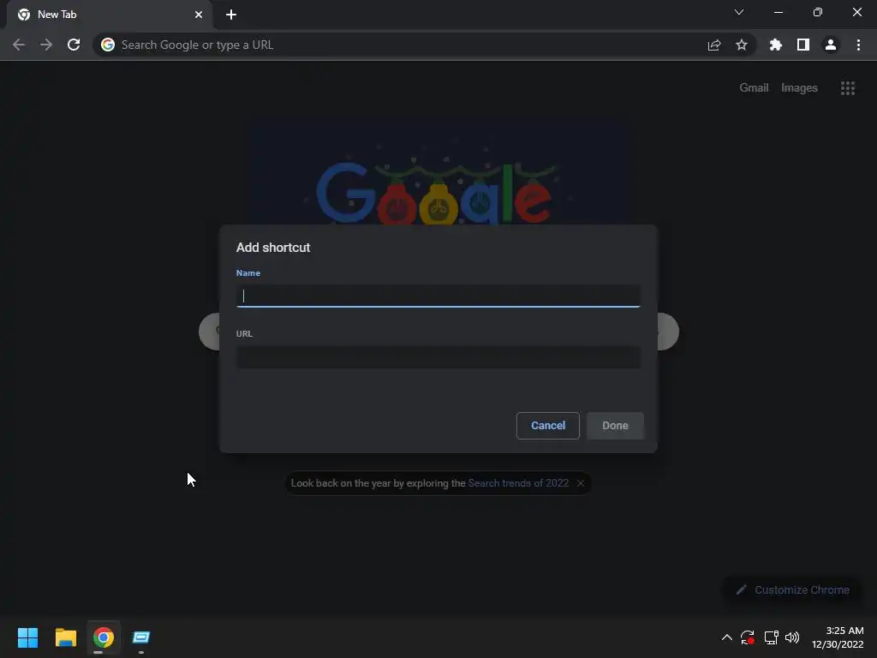Dismiss the Search trends promo
This screenshot has height=658, width=877.
(581, 483)
